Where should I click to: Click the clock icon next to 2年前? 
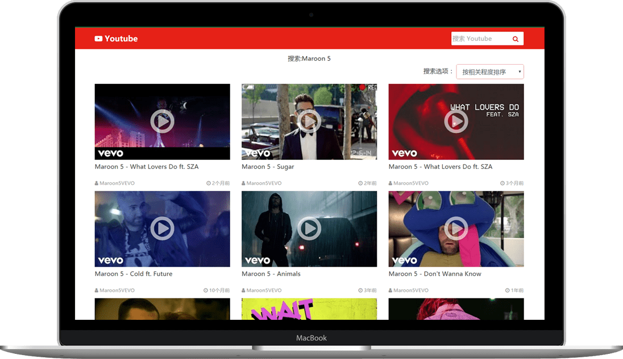tap(360, 183)
